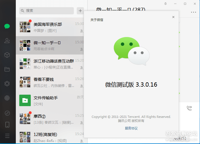The width and height of the screenshot is (200, 144).
Task: Pin the window on top
Action: pyautogui.click(x=166, y=4)
